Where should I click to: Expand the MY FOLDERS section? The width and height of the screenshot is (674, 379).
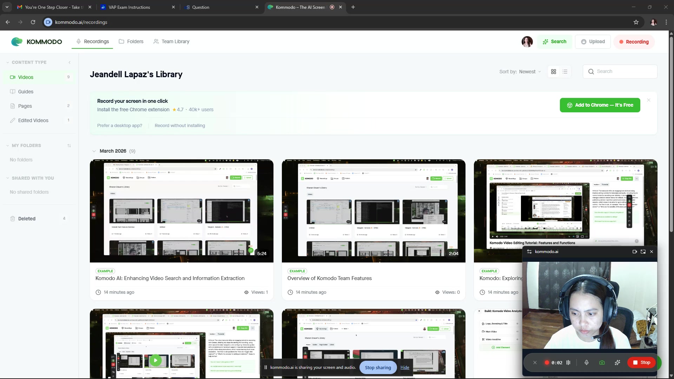[x=24, y=146]
